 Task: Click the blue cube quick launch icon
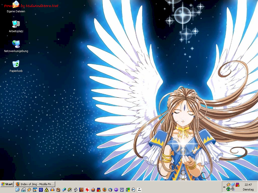[41, 190]
